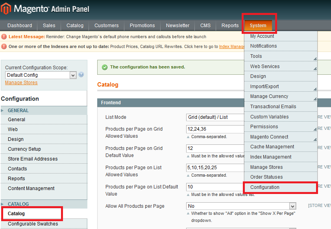The height and width of the screenshot is (229, 331).
Task: Open the Newsletter menu
Action: click(x=178, y=26)
